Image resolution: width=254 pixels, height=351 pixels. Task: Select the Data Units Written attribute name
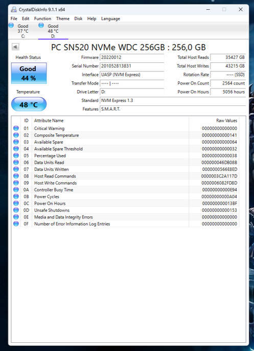coord(51,169)
